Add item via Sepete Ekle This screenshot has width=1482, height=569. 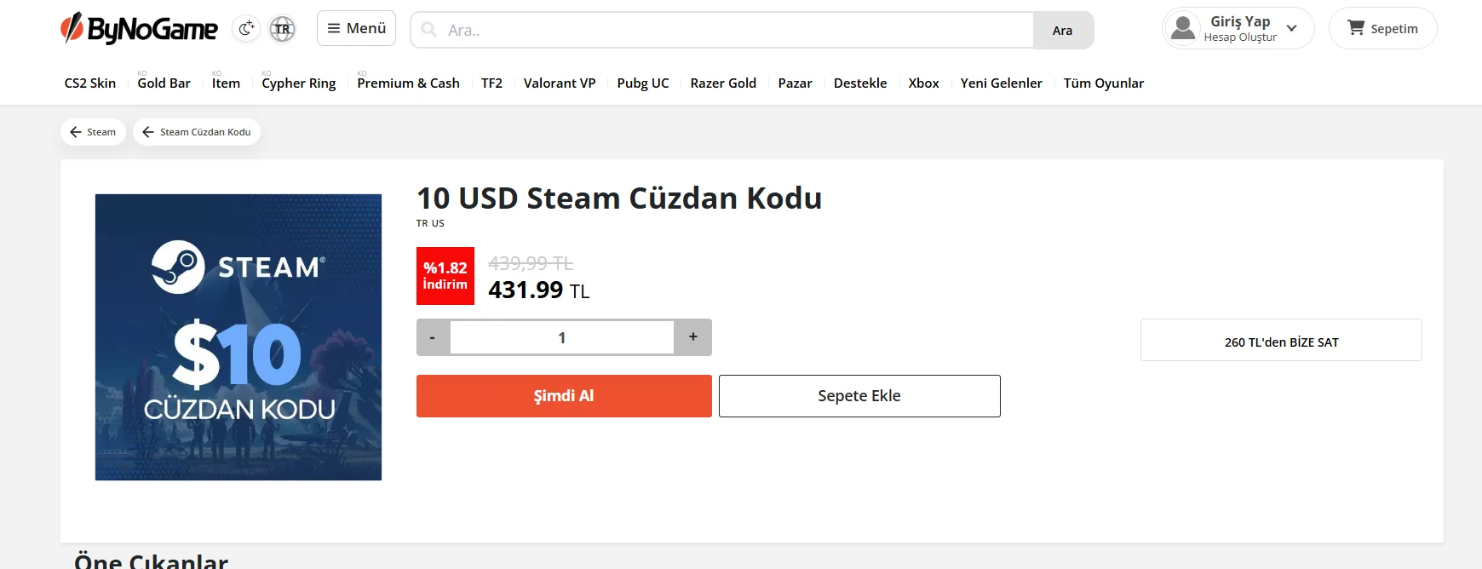coord(859,396)
